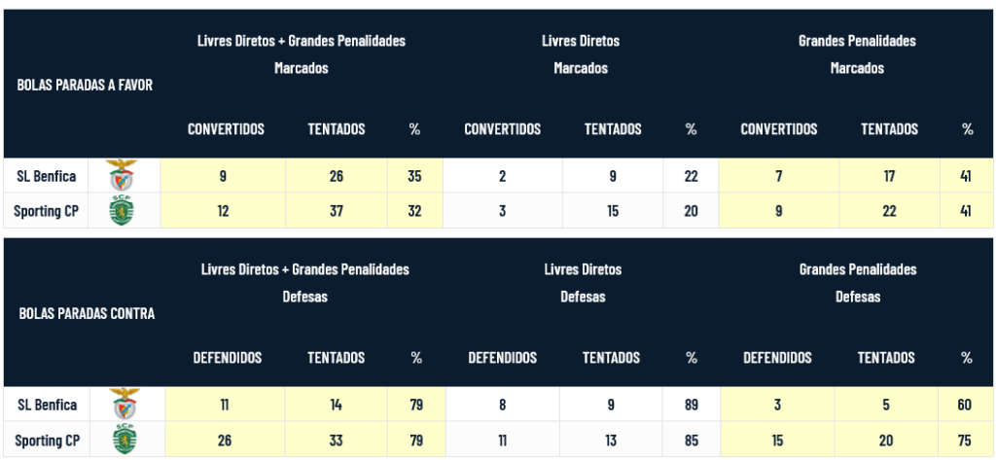
Task: Click the DEFENDIDOS column under Livres Diretos Defesas
Action: point(502,358)
